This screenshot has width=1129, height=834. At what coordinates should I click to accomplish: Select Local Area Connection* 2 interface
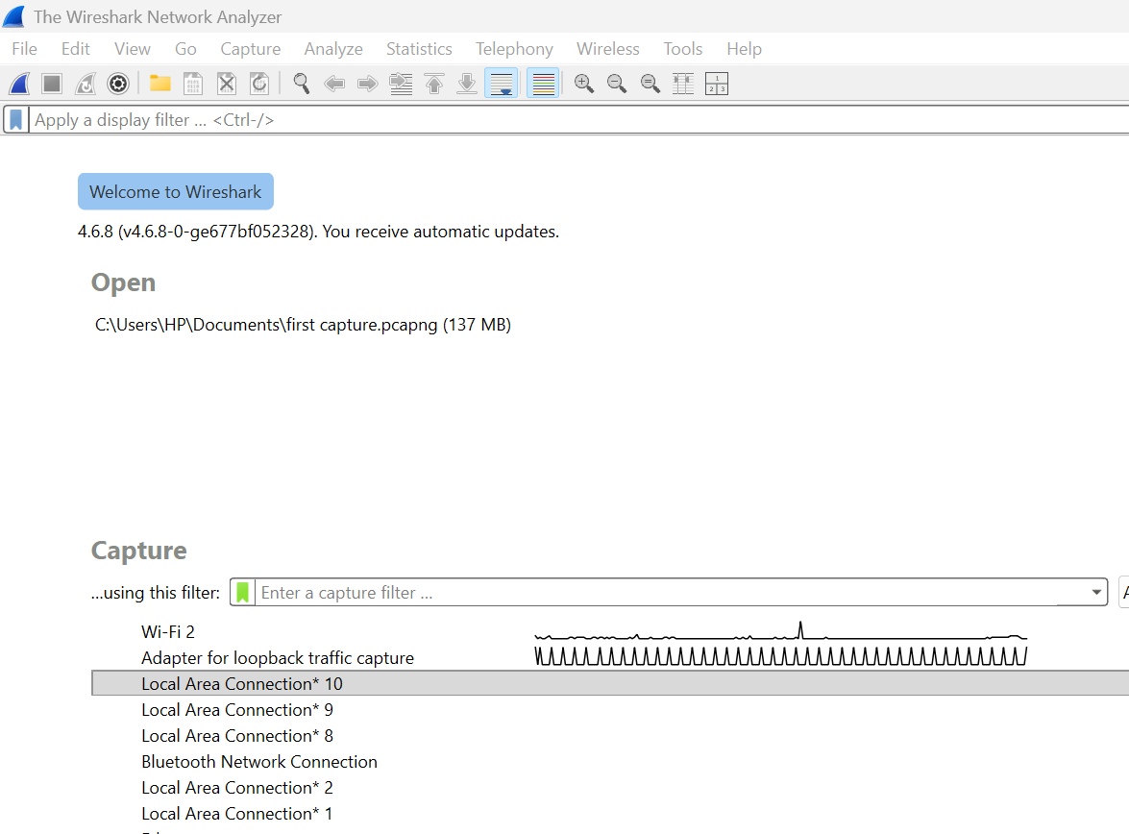click(237, 787)
